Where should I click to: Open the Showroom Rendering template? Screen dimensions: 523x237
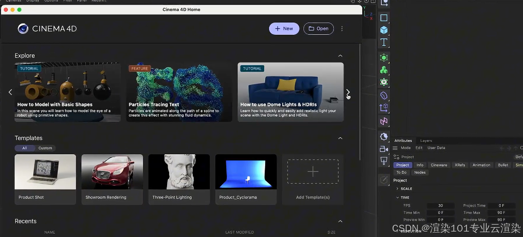112,179
